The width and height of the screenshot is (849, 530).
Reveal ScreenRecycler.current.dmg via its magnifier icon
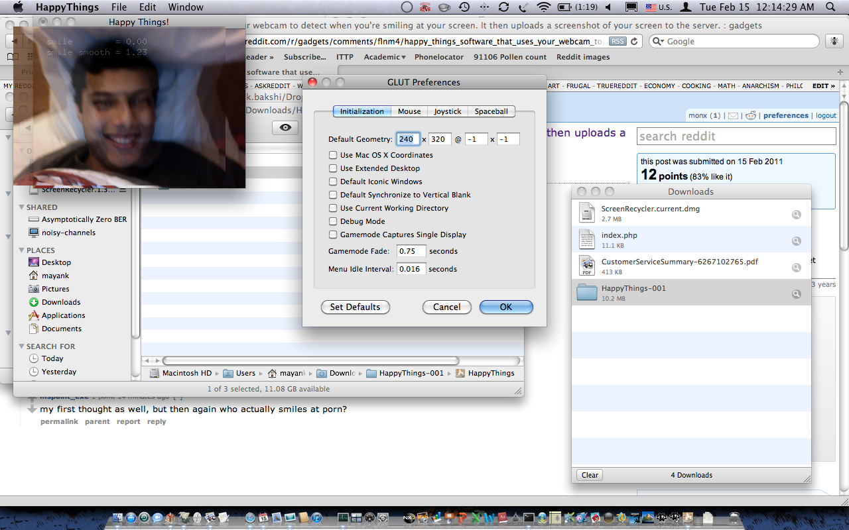(796, 215)
